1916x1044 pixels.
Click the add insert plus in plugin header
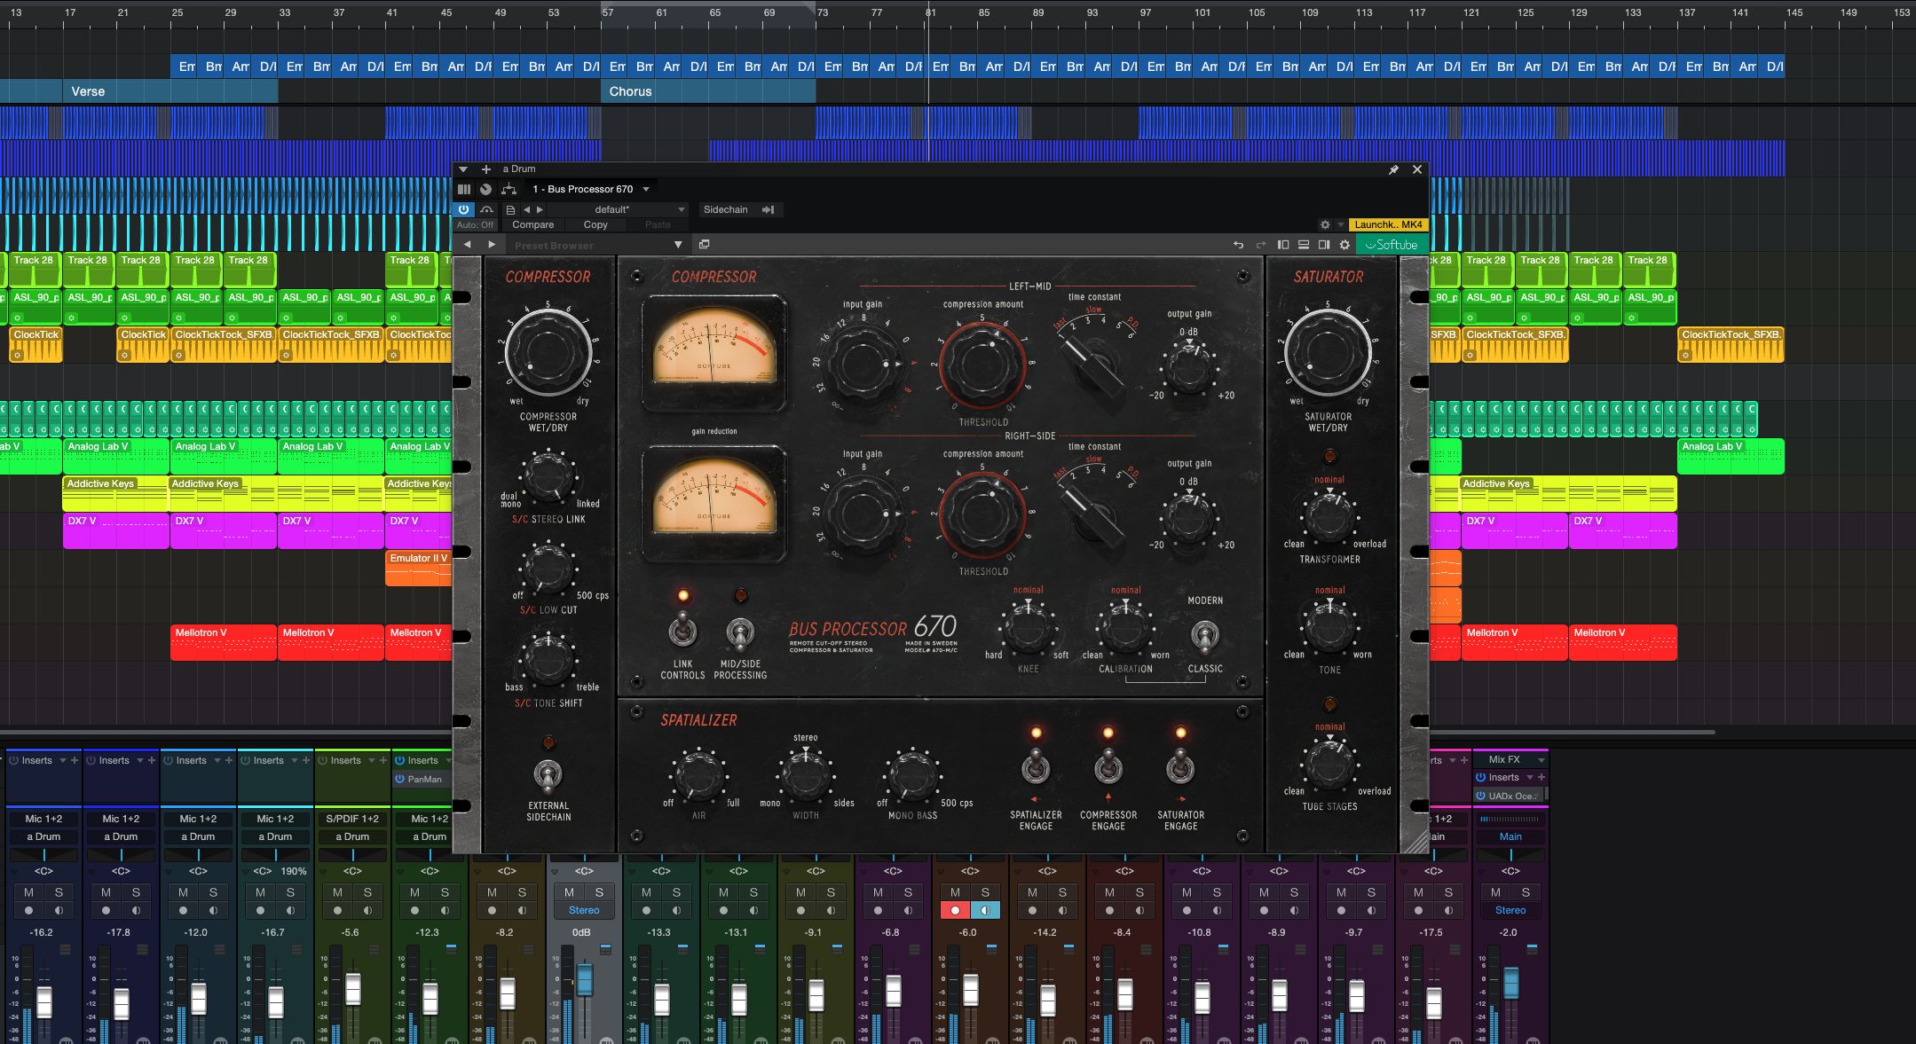(x=485, y=169)
